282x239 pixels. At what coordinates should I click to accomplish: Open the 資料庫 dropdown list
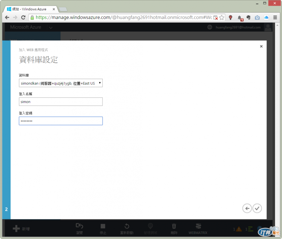tap(61, 83)
